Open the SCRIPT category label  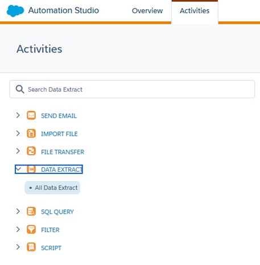pyautogui.click(x=51, y=248)
